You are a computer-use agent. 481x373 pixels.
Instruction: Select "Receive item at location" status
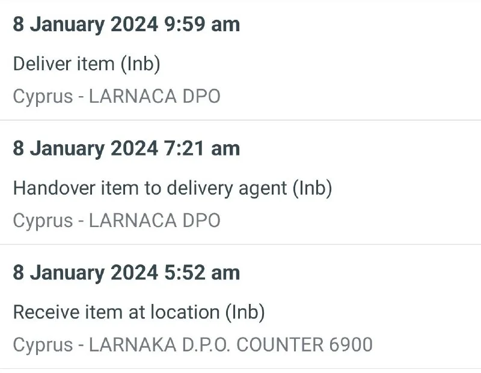[139, 312]
